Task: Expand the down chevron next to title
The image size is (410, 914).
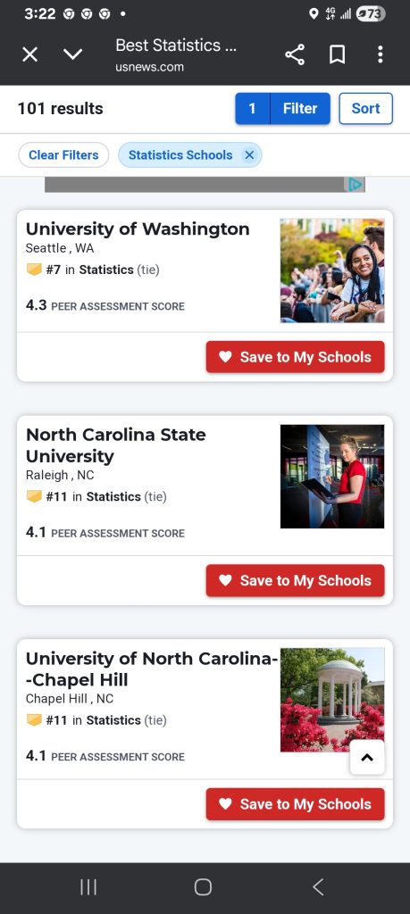Action: pos(73,54)
